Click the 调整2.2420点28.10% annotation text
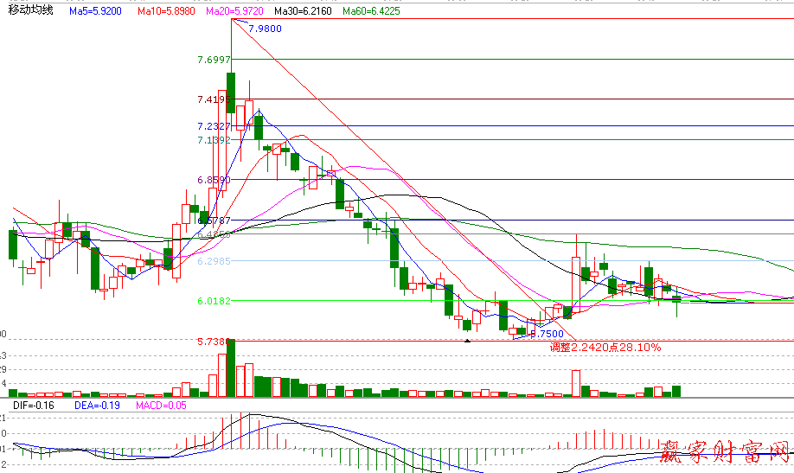 [x=605, y=347]
